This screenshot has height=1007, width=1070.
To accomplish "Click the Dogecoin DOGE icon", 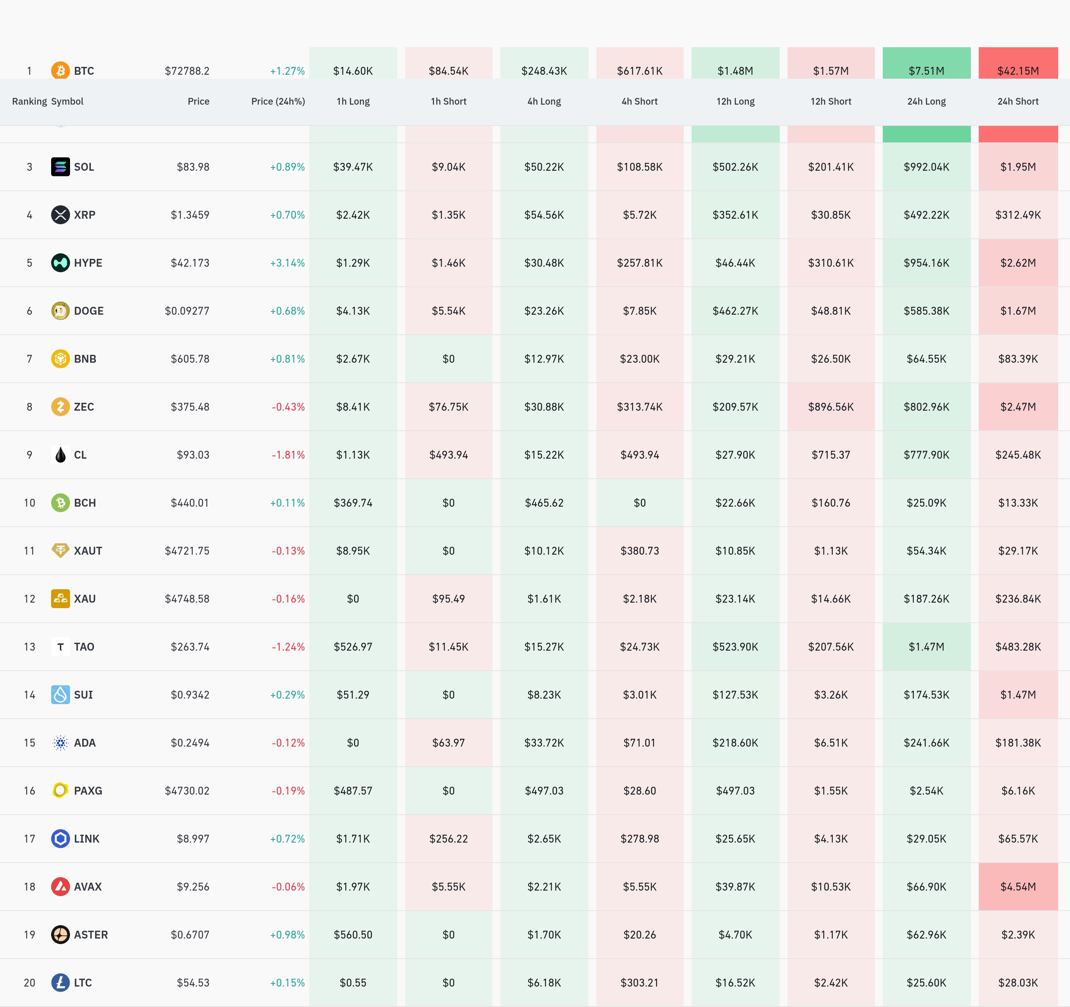I will tap(60, 310).
